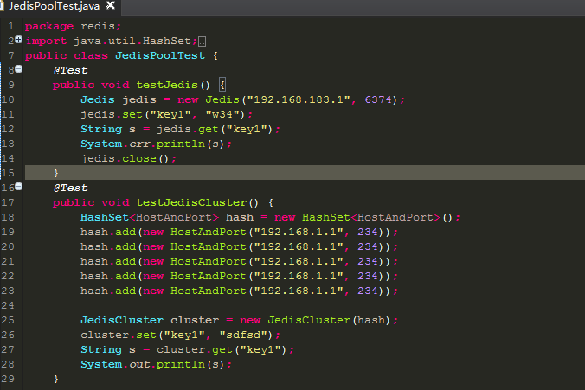Click hash.add statement on line 23

click(239, 291)
